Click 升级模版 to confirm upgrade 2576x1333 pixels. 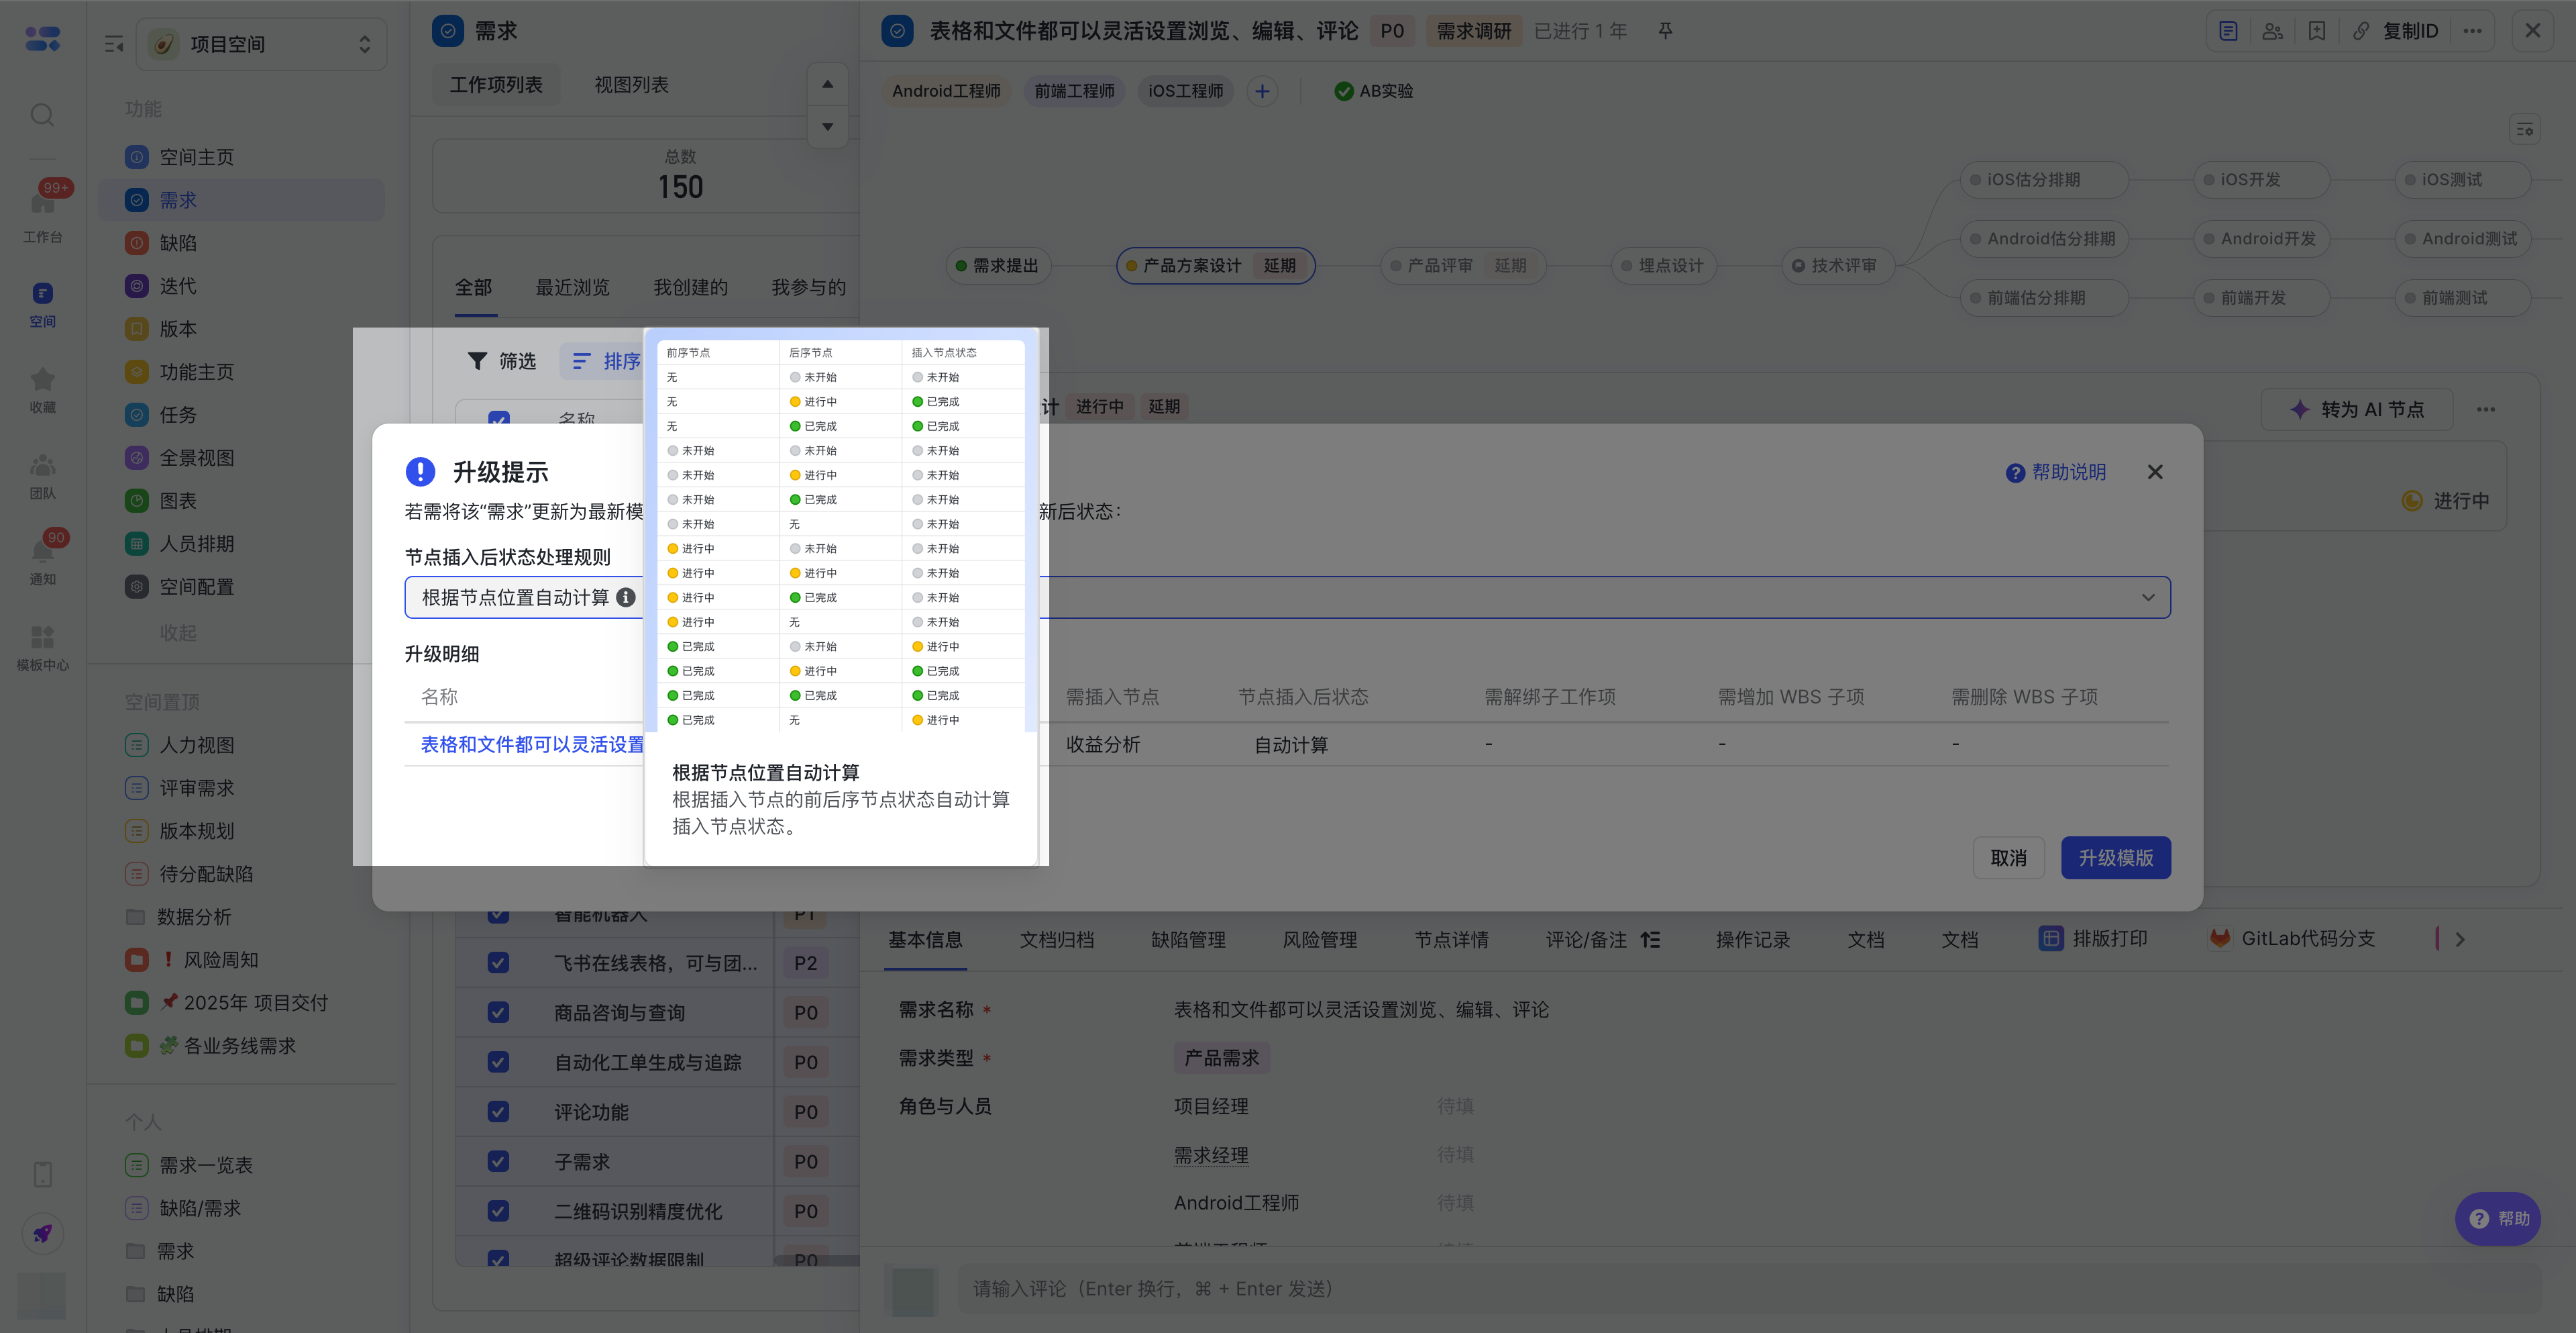[2116, 858]
